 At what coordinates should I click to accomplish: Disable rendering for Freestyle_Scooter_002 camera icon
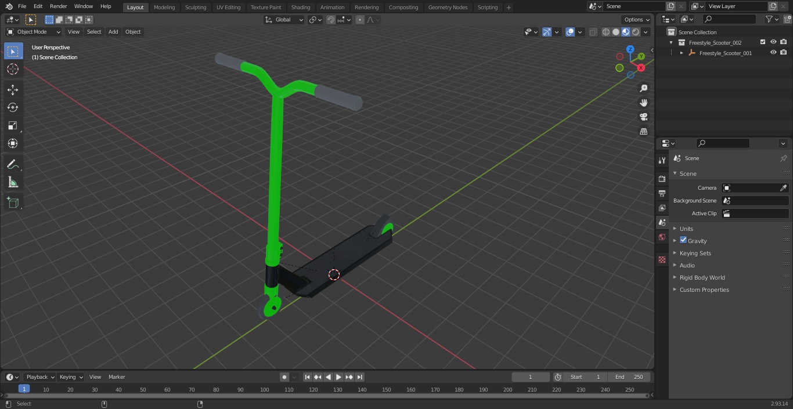tap(784, 42)
